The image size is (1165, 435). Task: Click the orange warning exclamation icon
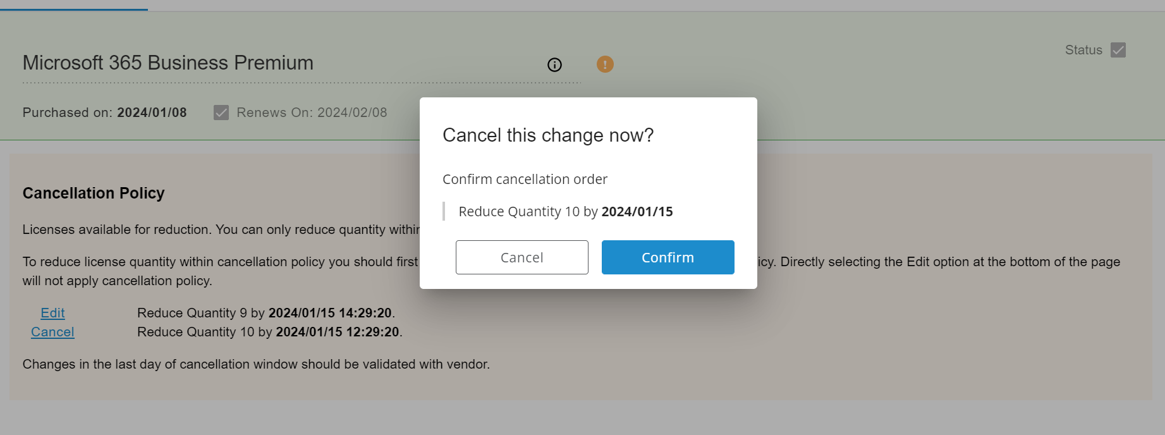(x=605, y=64)
